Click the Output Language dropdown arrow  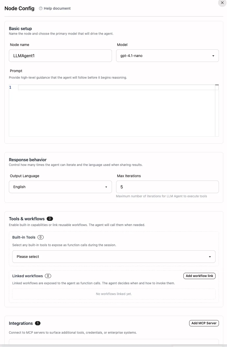tap(106, 187)
